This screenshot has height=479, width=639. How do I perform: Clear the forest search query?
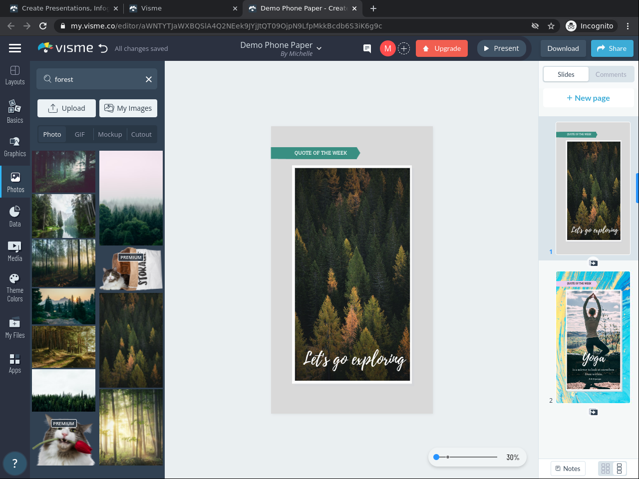point(149,79)
